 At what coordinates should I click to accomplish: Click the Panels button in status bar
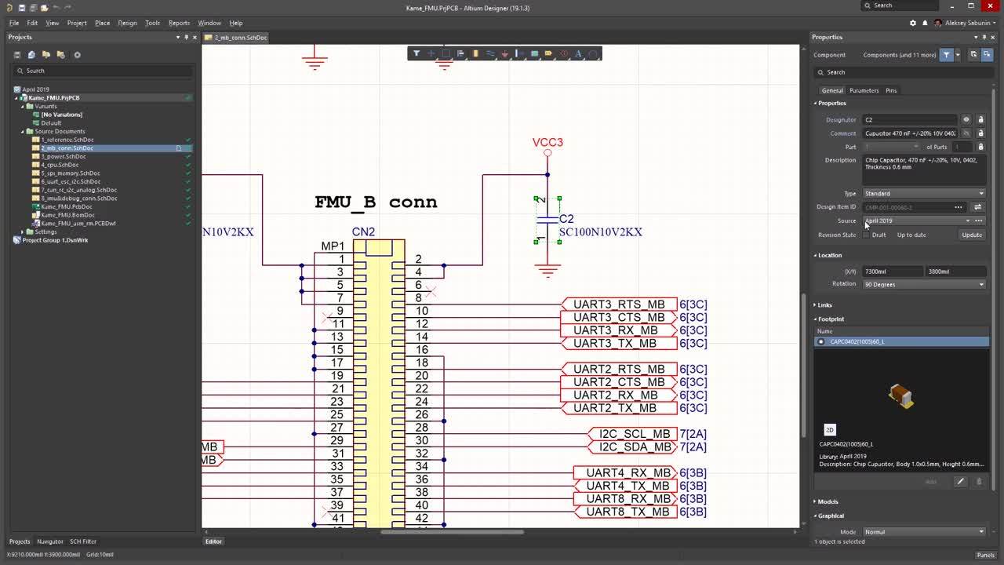[985, 555]
